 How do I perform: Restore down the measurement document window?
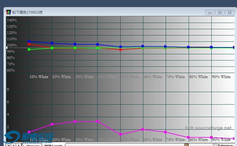coord(220,12)
